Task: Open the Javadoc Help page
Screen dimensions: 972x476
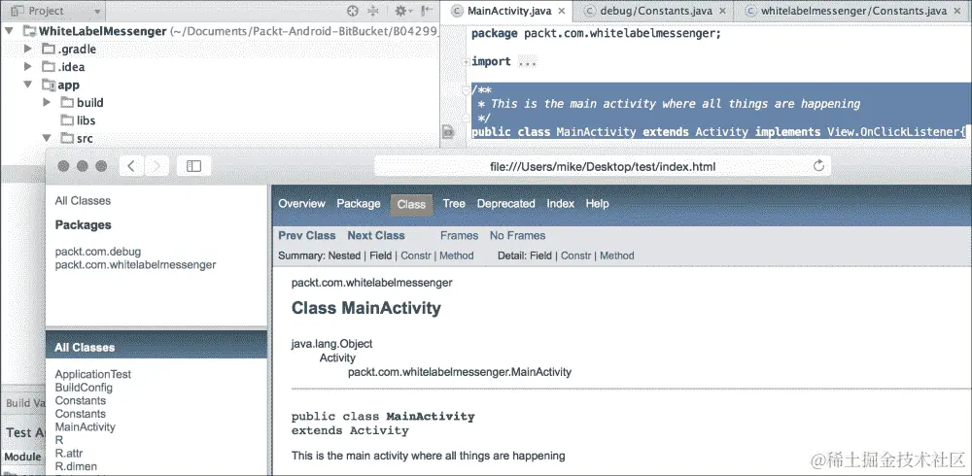Action: pos(598,203)
